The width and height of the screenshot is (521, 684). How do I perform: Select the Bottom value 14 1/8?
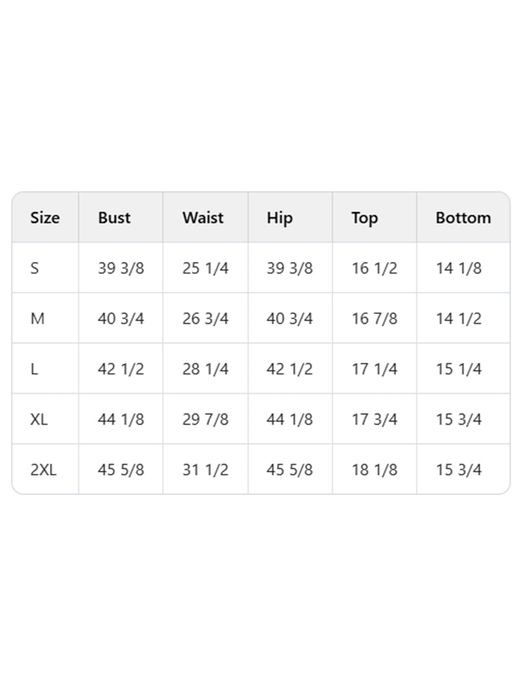point(458,268)
